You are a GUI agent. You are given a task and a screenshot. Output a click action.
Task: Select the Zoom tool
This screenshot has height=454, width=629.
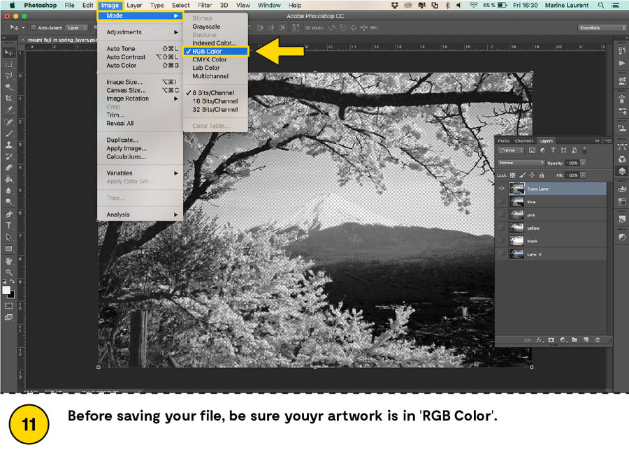click(x=9, y=272)
